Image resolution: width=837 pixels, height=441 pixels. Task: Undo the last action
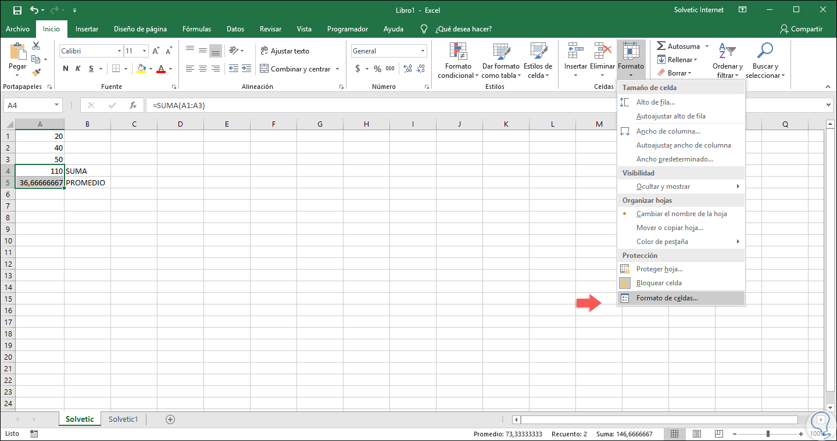(x=35, y=10)
